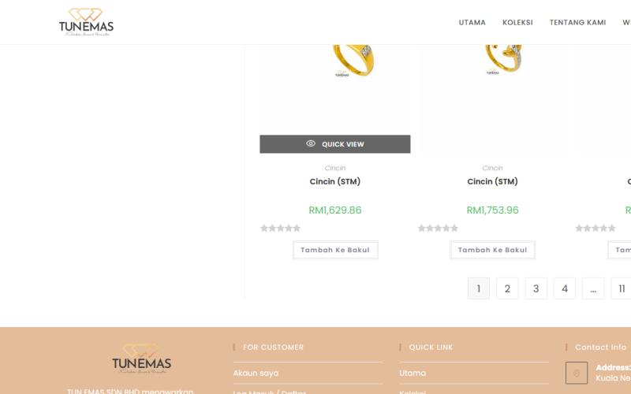Image resolution: width=631 pixels, height=394 pixels.
Task: Click the location pin address icon
Action: point(577,373)
